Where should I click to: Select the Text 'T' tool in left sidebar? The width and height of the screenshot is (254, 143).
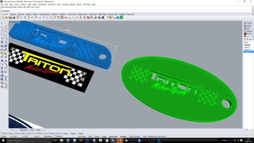(2, 68)
